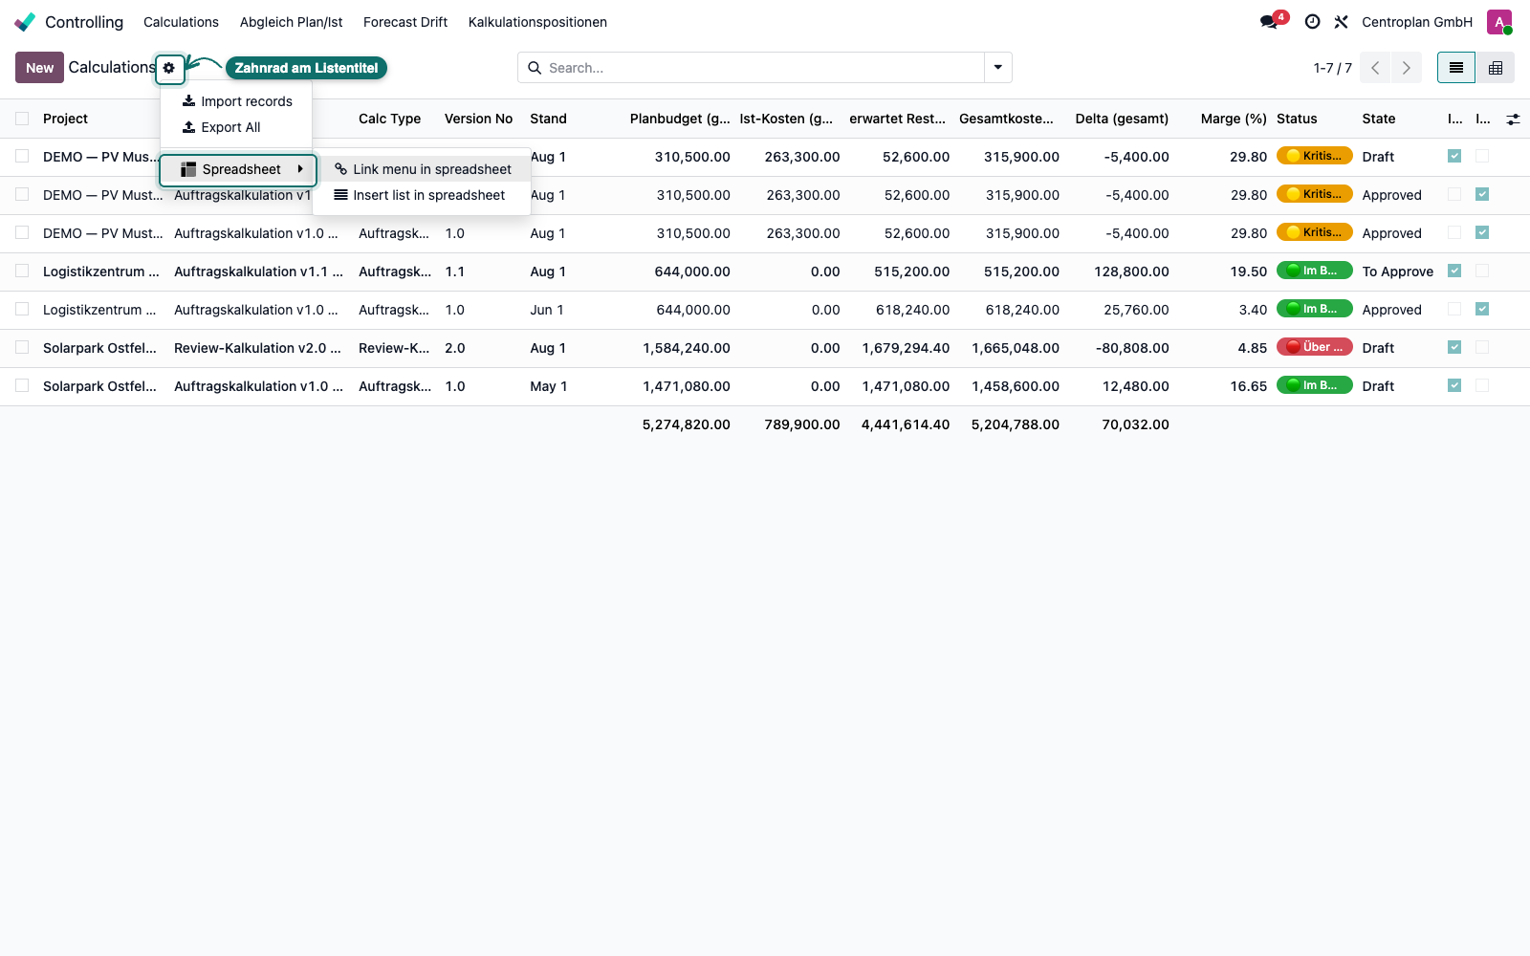This screenshot has height=956, width=1530.
Task: Click the Gesamtkosten total 5,204,788.00
Action: pyautogui.click(x=1016, y=424)
